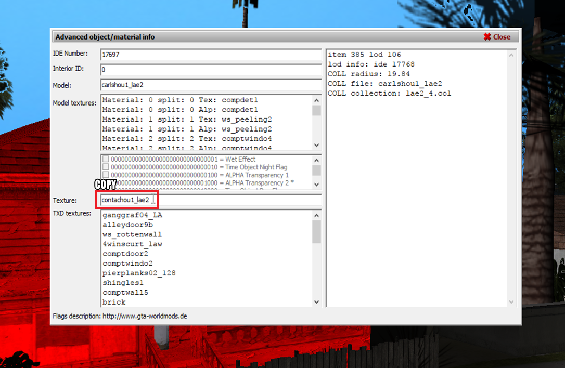Click the 'COLL radius: 19.84' line

369,74
